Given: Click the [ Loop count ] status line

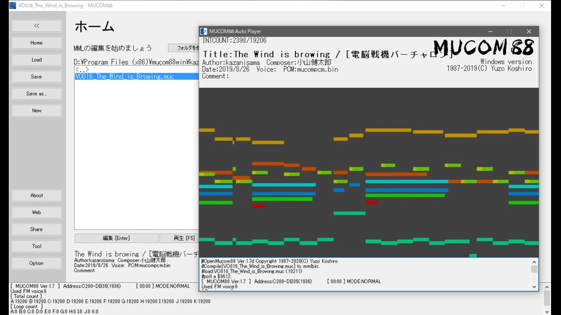Looking at the screenshot, I should (26, 306).
